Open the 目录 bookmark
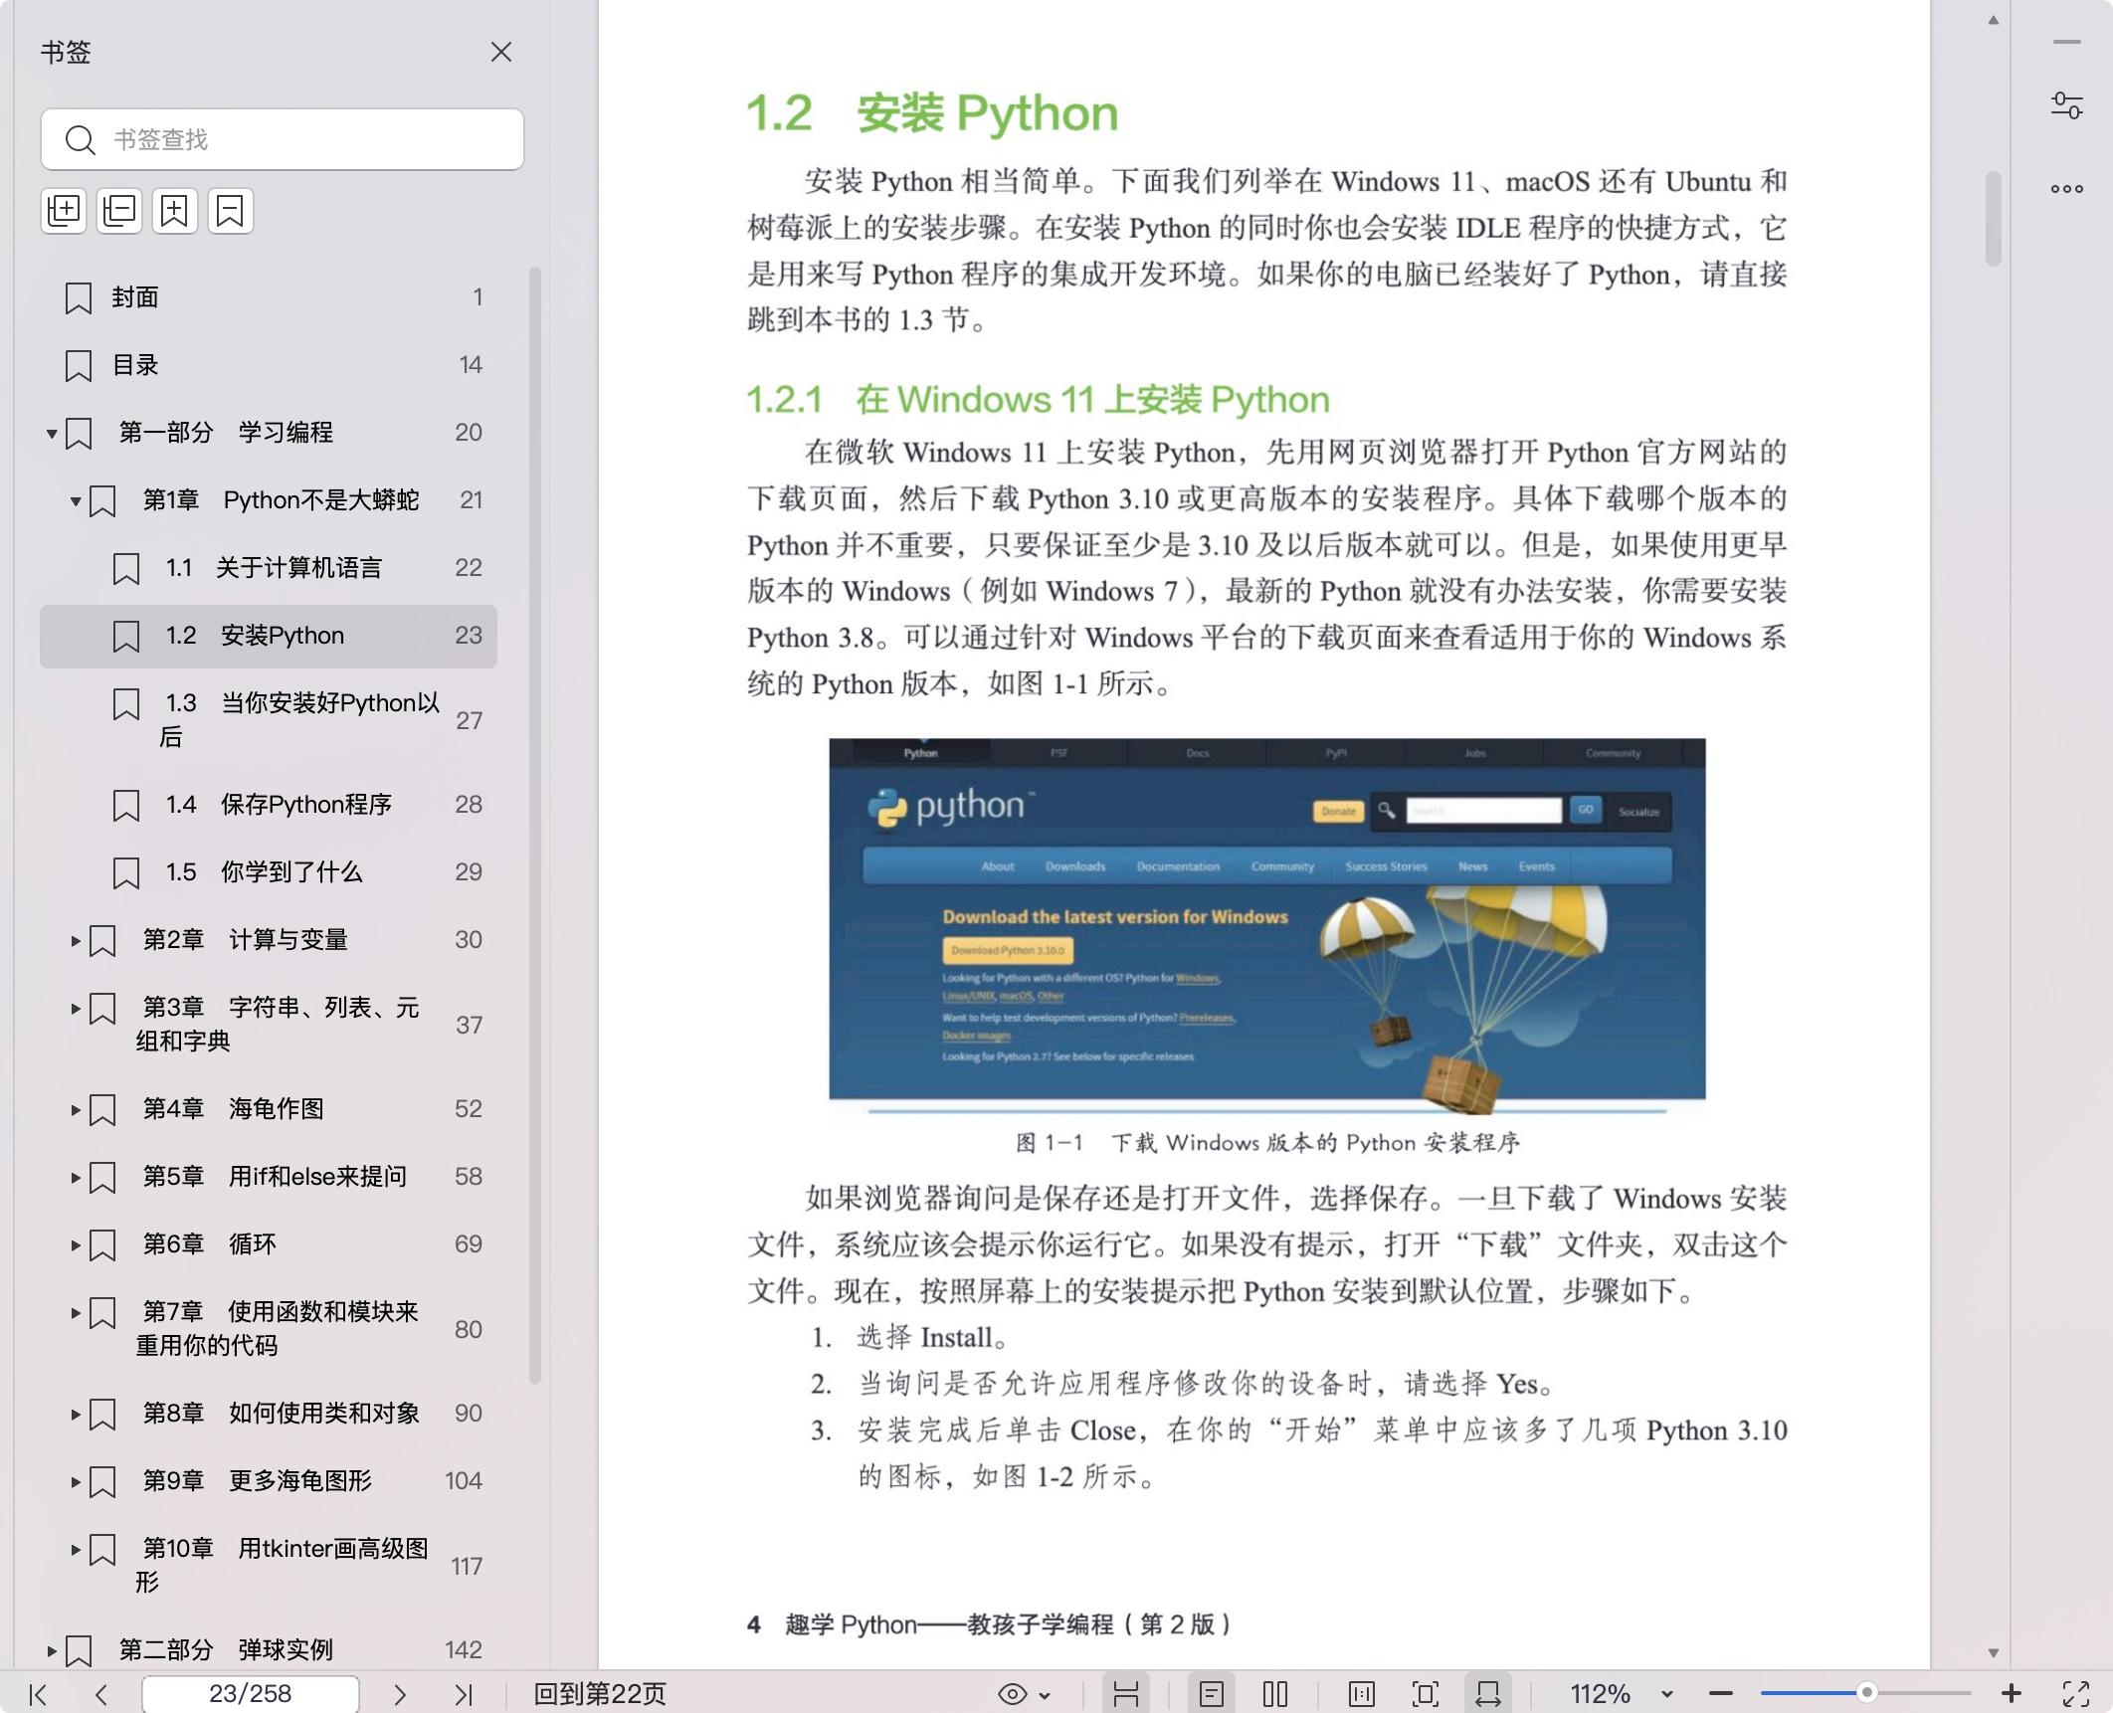Image resolution: width=2113 pixels, height=1713 pixels. point(269,365)
